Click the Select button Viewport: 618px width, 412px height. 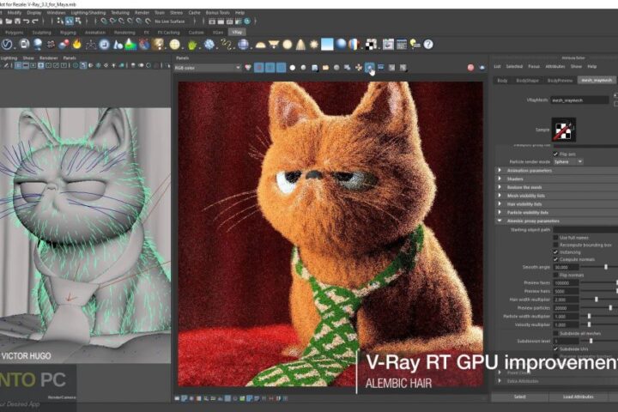click(519, 397)
